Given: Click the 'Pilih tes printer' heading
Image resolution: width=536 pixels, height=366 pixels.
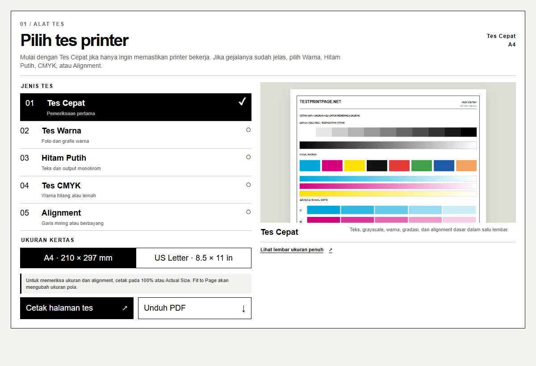Looking at the screenshot, I should tap(74, 41).
